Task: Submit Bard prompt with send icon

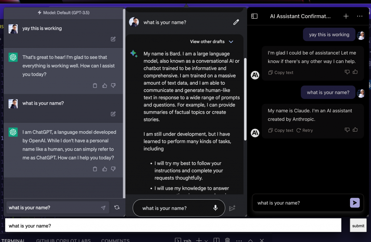Action: pos(232,208)
